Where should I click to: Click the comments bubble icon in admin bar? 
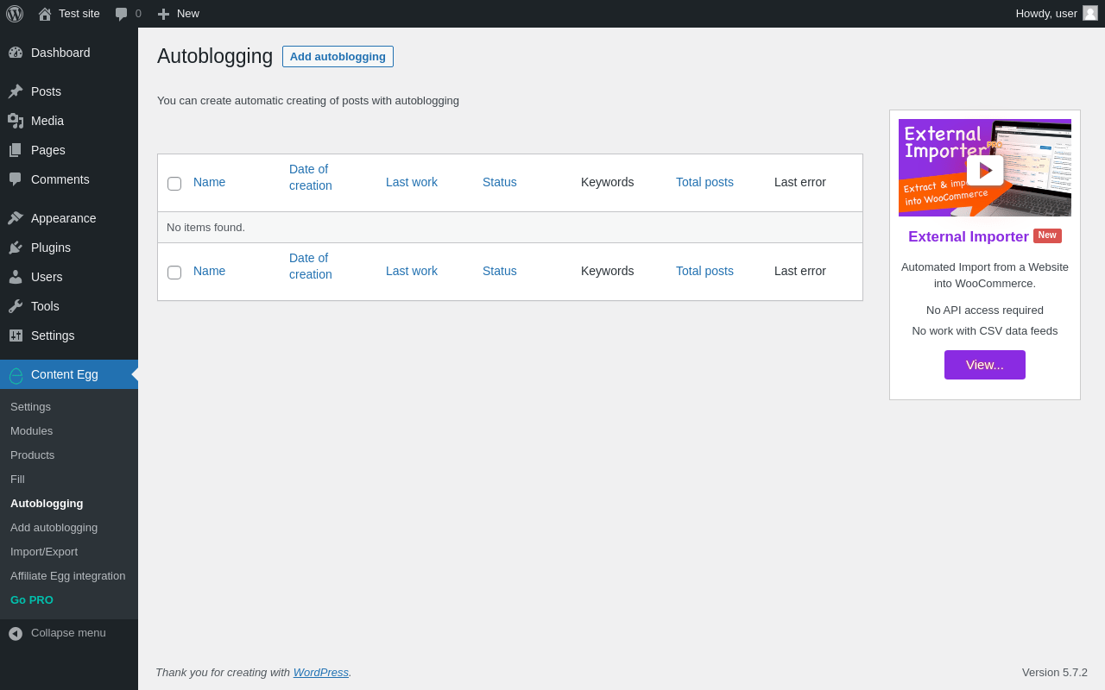click(x=122, y=14)
